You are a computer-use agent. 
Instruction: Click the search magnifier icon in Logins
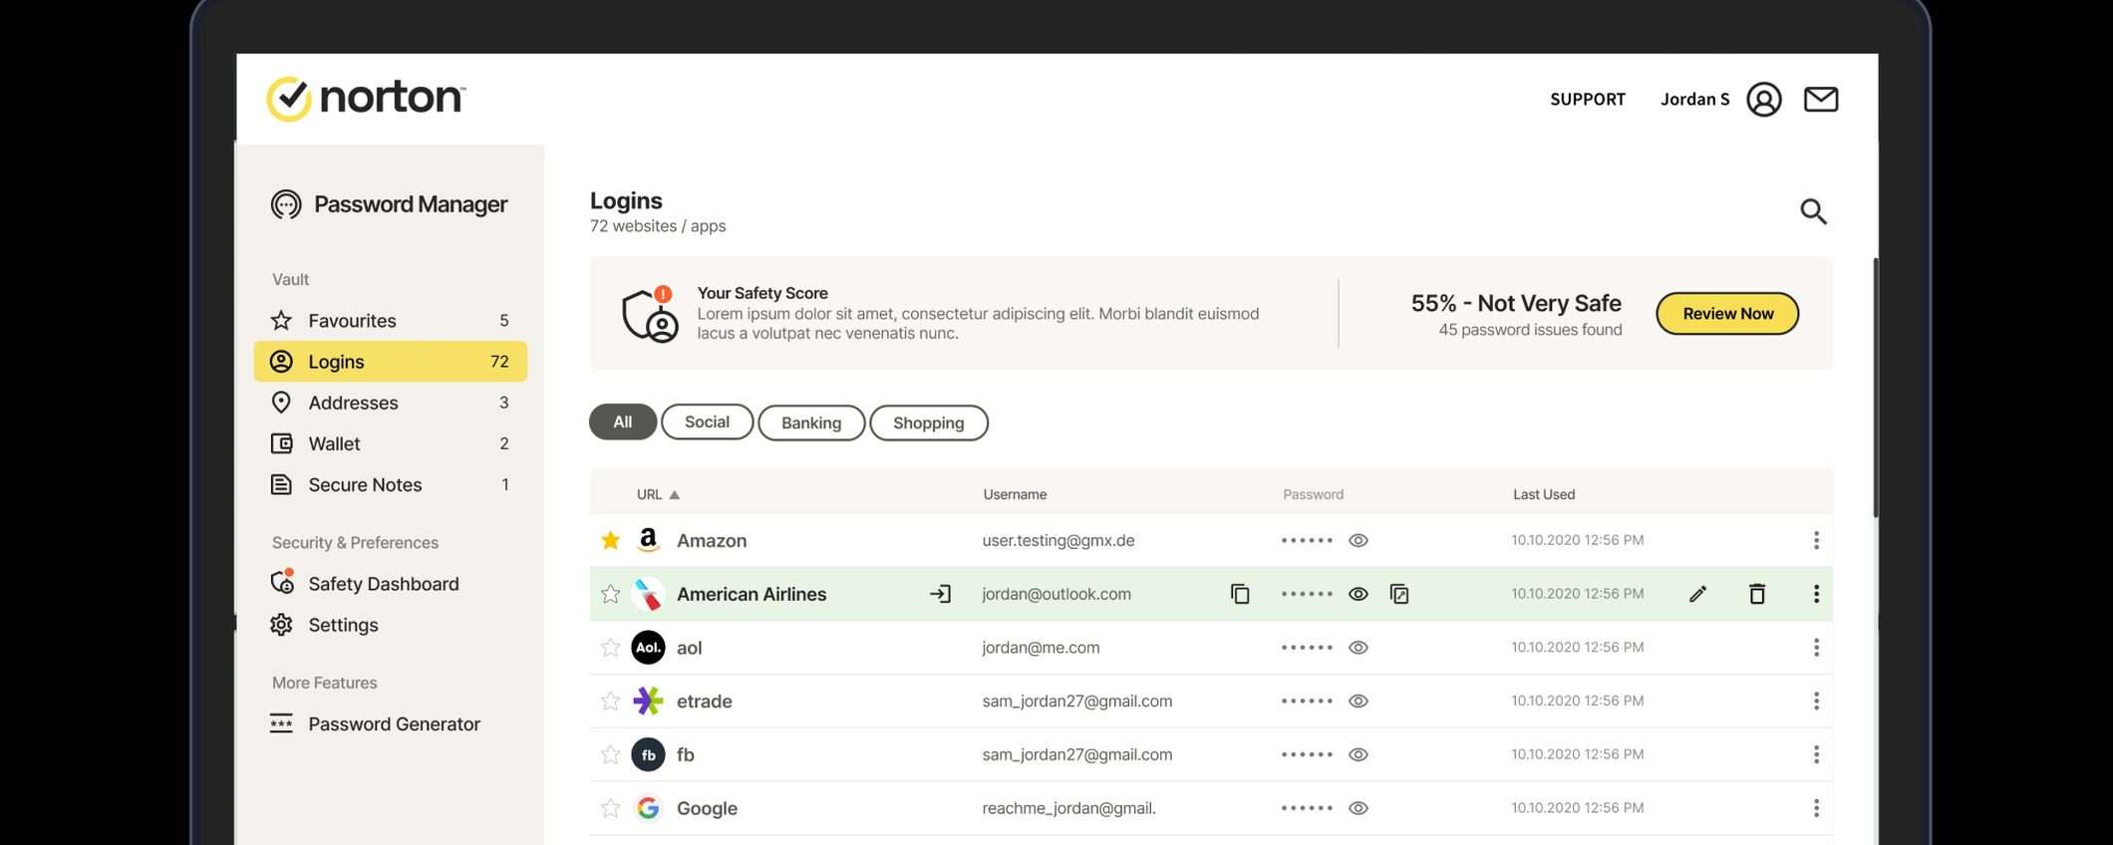click(1813, 211)
